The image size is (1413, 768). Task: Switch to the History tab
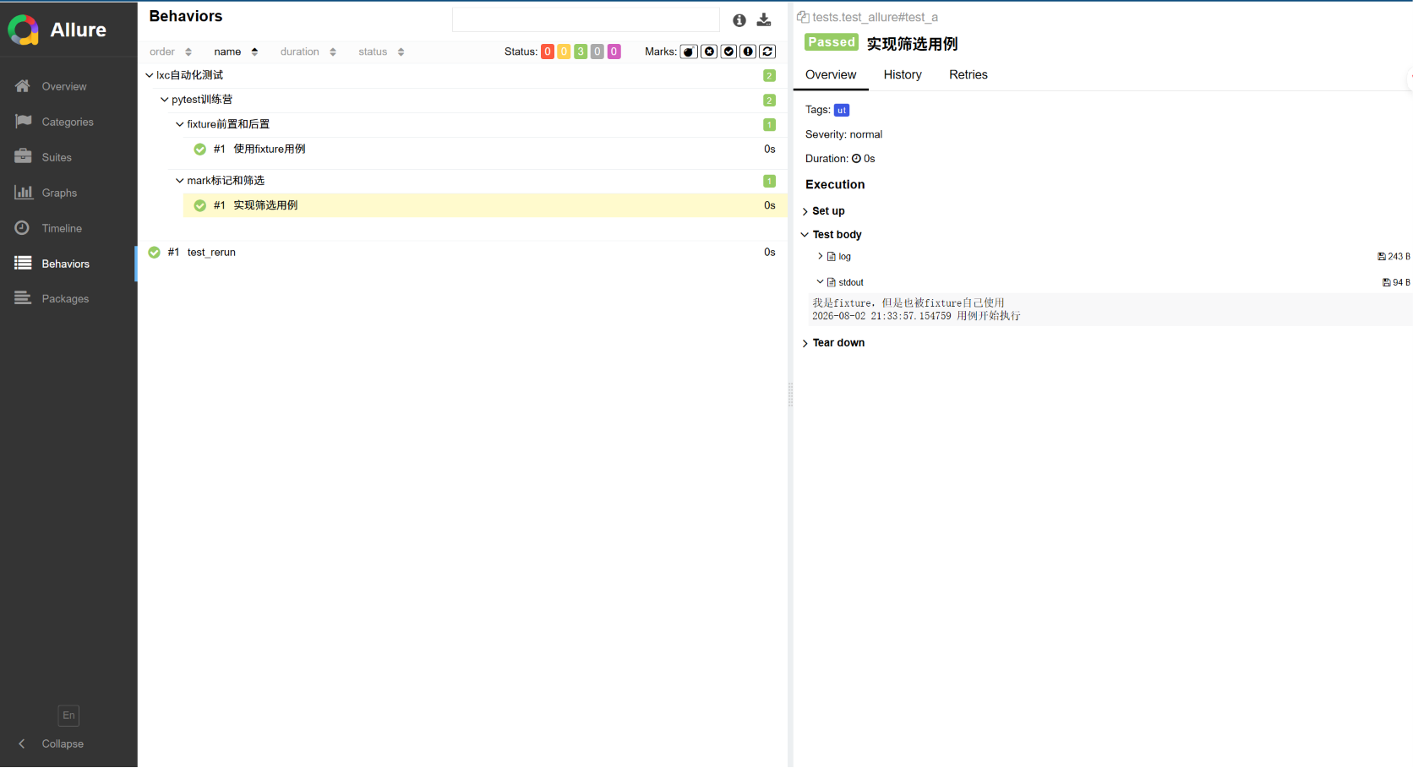pyautogui.click(x=903, y=74)
